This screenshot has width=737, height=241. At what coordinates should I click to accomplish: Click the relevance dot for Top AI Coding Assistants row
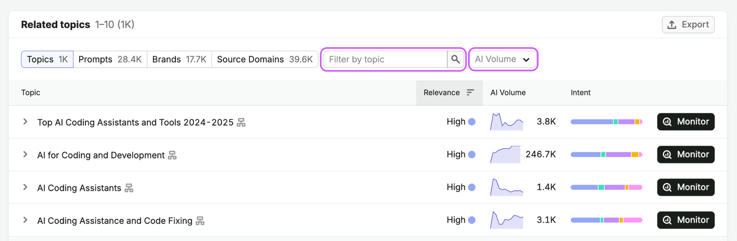[472, 122]
